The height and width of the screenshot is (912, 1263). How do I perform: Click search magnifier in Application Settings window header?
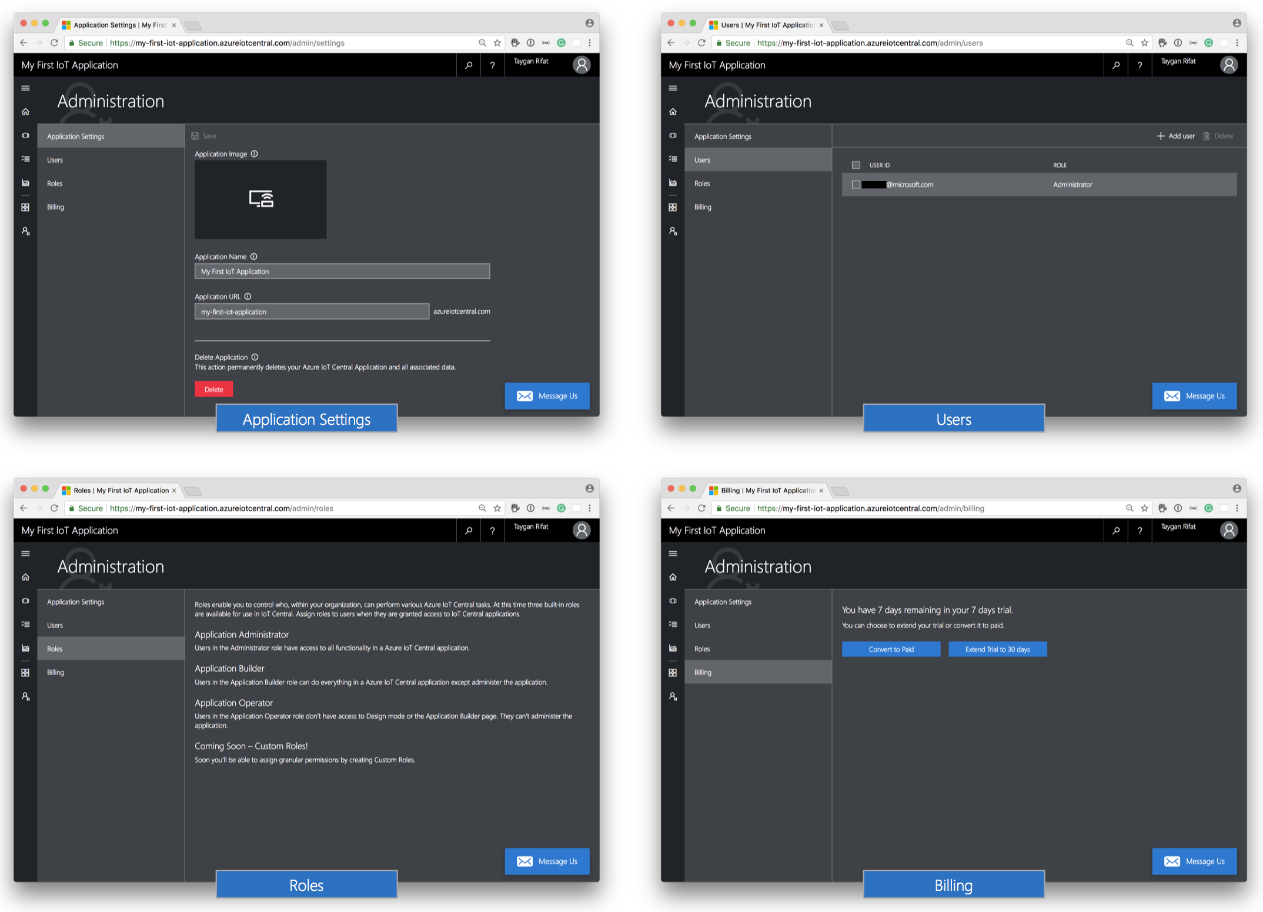click(x=469, y=65)
